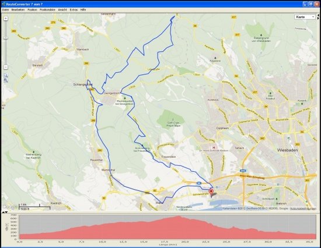Open the Datei menu
The image size is (321, 248).
tap(5, 9)
